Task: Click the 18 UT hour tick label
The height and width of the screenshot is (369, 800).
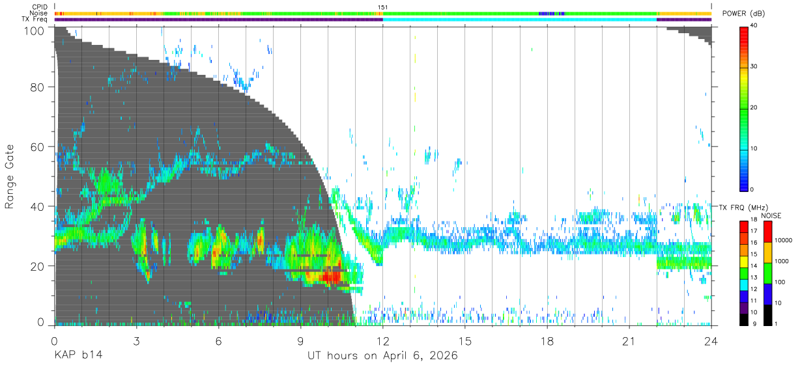Action: tap(547, 341)
